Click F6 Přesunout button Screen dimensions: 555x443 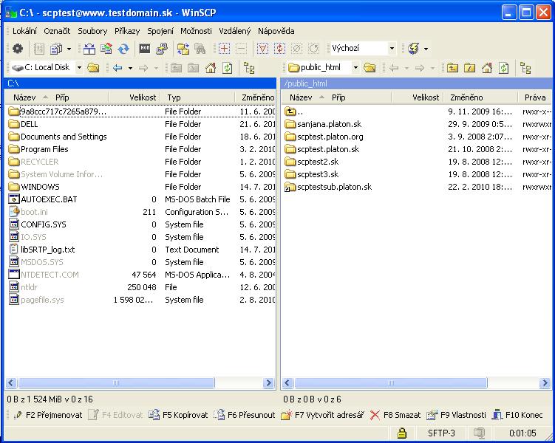(x=245, y=415)
